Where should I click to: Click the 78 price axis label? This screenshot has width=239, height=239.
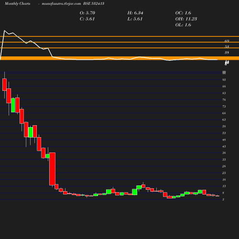tap(224, 100)
